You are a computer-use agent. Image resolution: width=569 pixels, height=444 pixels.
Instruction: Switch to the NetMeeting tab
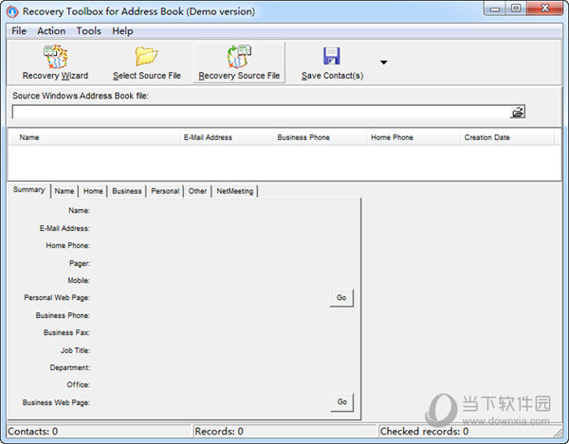pos(235,191)
